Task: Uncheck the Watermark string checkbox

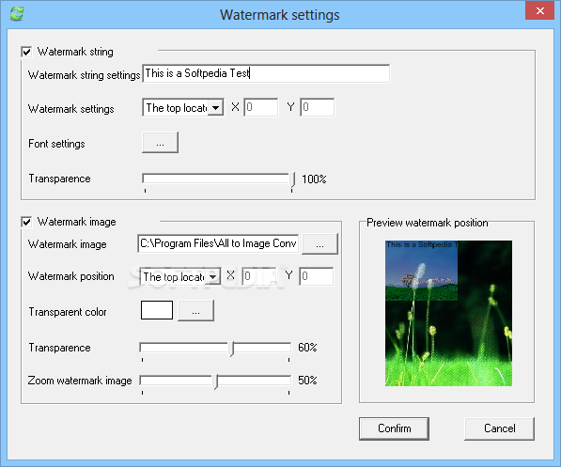Action: coord(26,52)
